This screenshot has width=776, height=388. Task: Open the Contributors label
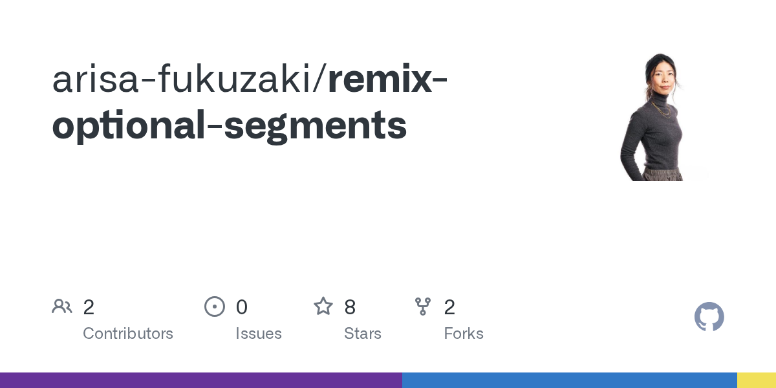[128, 334]
